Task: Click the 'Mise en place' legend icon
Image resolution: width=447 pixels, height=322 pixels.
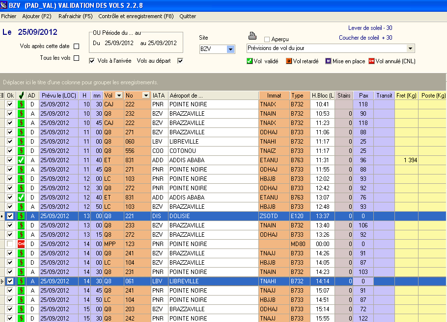Action: [x=328, y=61]
